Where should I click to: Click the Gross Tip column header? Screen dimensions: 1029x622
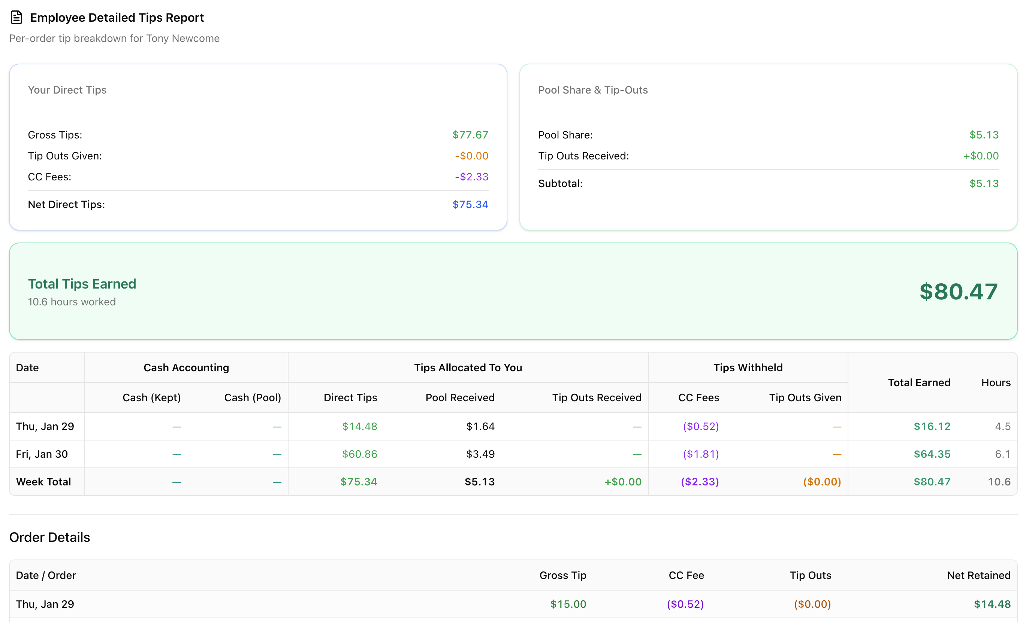[x=562, y=575]
